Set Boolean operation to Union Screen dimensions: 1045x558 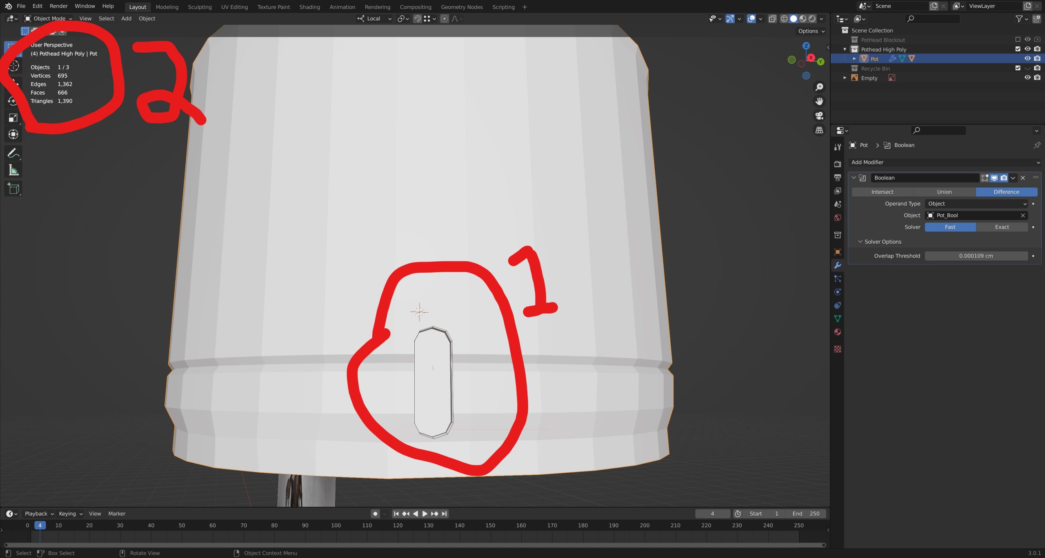944,192
